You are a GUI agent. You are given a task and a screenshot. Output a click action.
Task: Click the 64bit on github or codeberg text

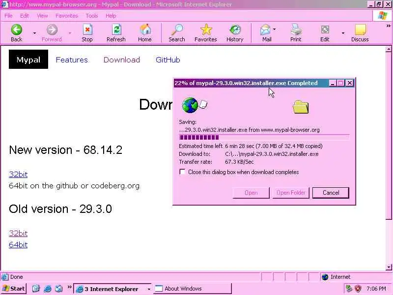coord(74,186)
